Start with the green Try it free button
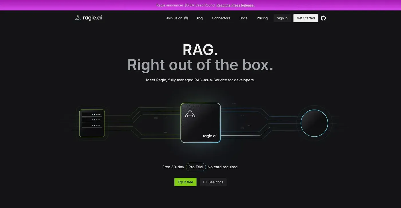 [185, 182]
